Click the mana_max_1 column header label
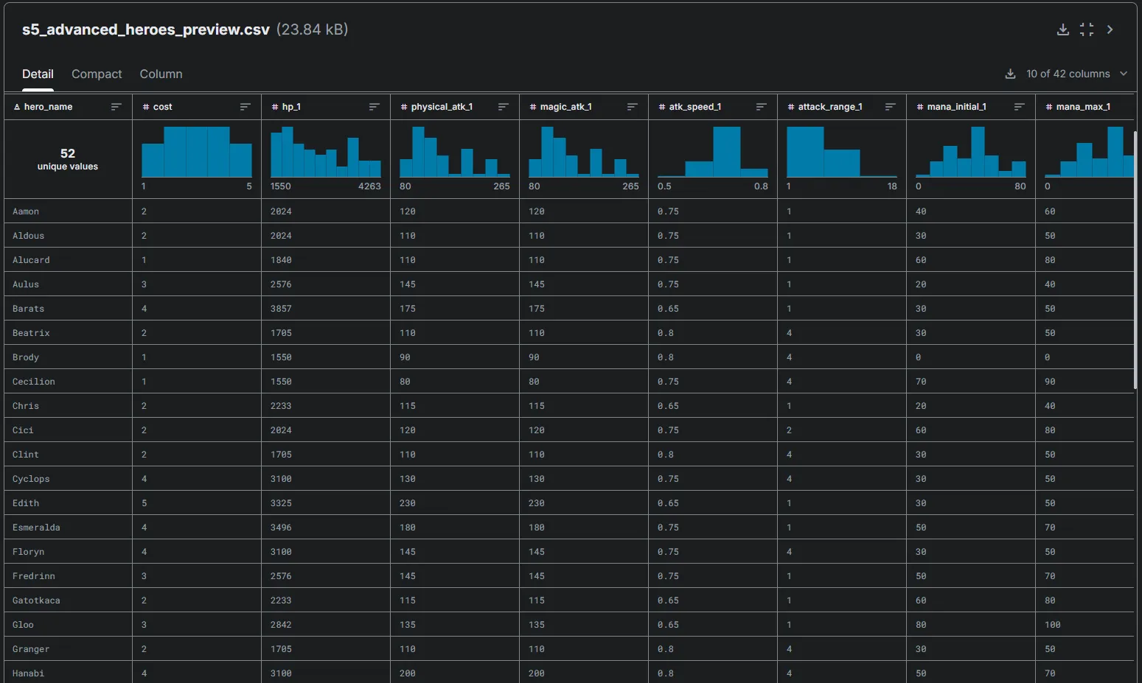This screenshot has height=683, width=1142. [x=1083, y=107]
